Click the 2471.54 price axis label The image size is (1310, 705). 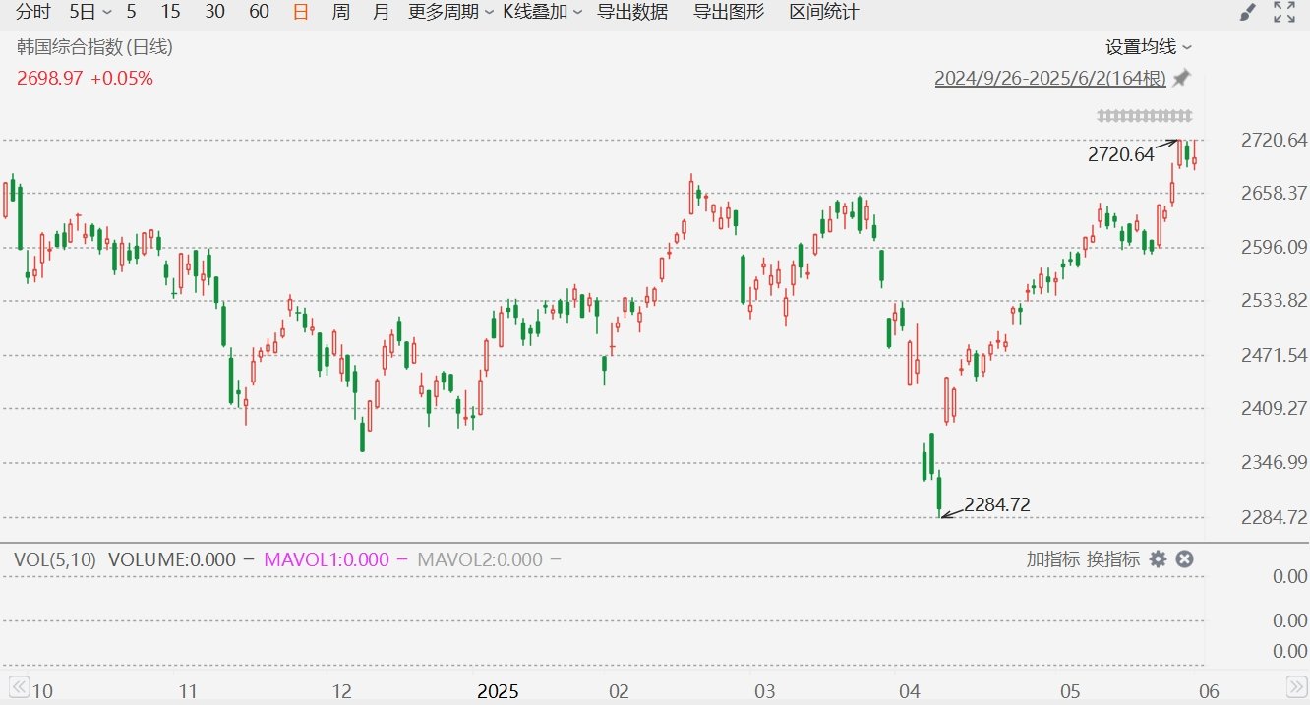click(x=1275, y=354)
